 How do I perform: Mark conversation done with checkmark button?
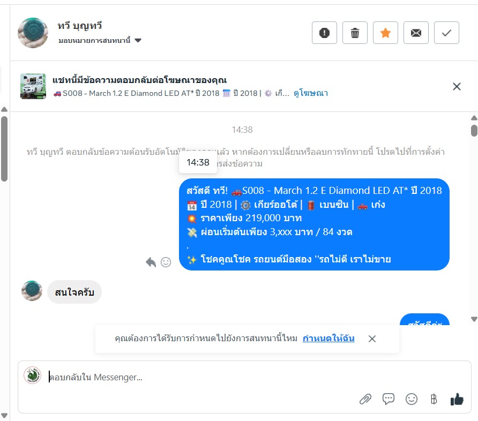point(446,33)
